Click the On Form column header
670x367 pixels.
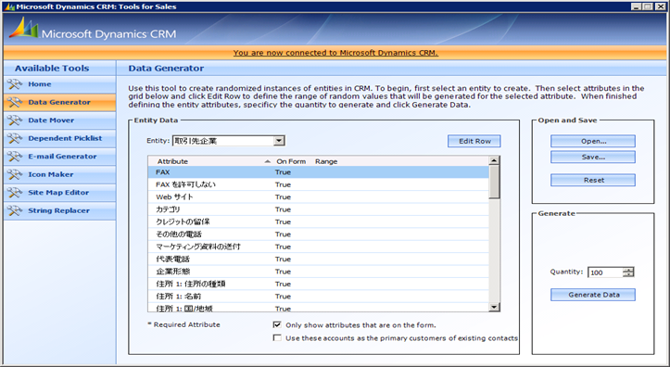pos(291,161)
